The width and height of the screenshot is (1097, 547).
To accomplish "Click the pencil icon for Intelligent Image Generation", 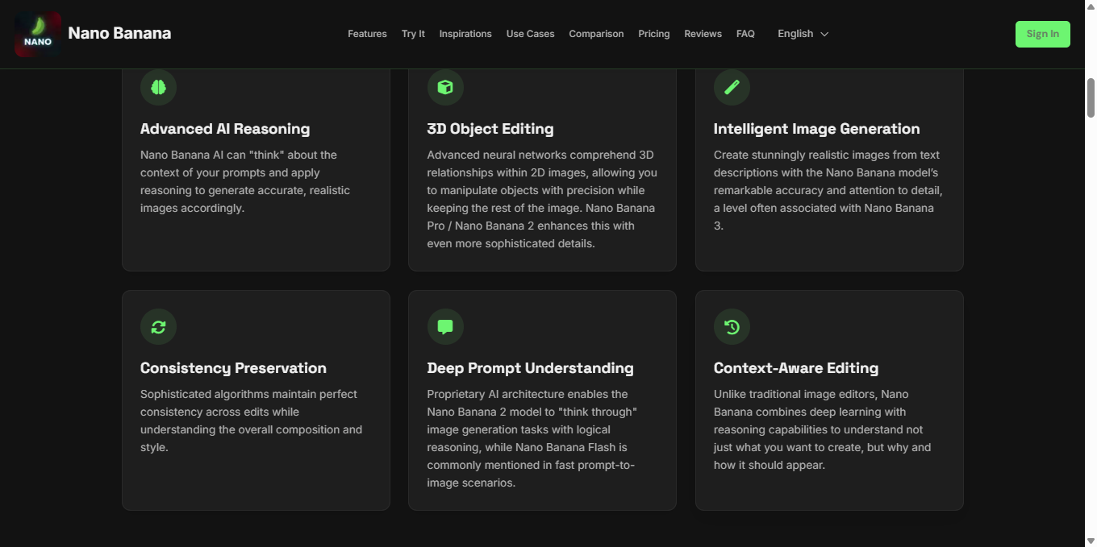I will (x=732, y=88).
